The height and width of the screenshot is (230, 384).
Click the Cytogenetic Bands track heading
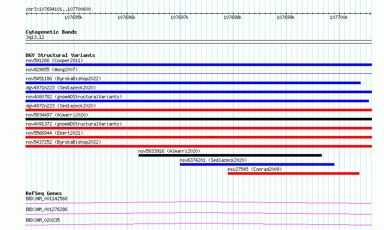point(51,32)
